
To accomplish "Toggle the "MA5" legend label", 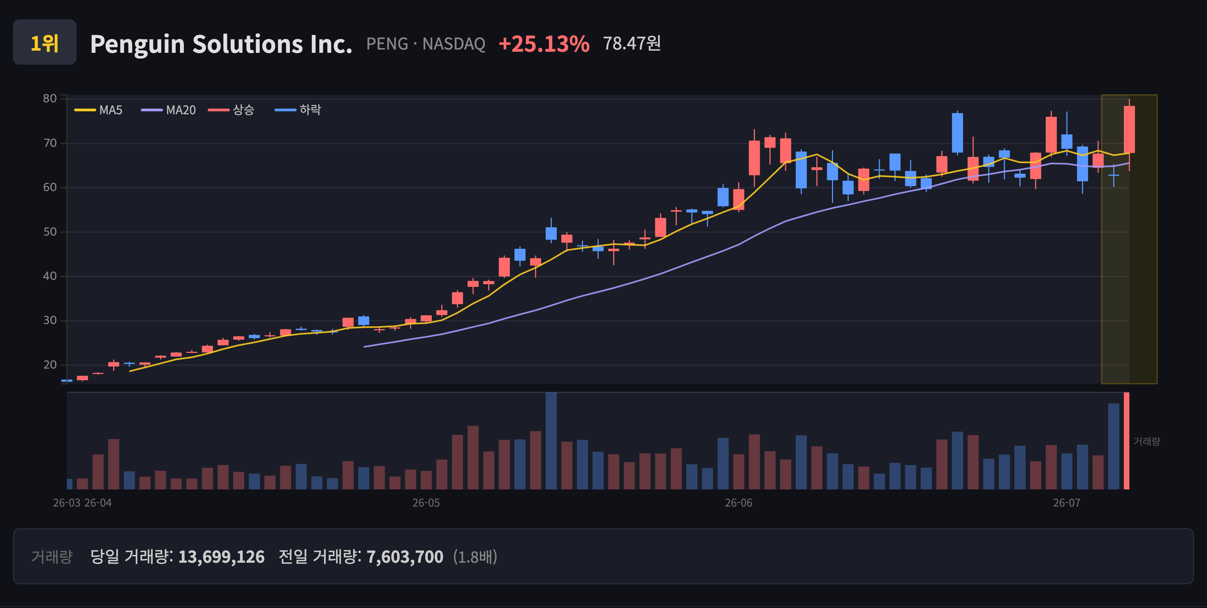I will [111, 110].
